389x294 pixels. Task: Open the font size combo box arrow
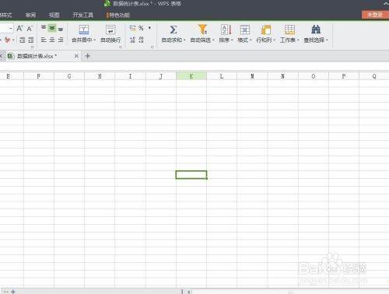click(x=11, y=28)
